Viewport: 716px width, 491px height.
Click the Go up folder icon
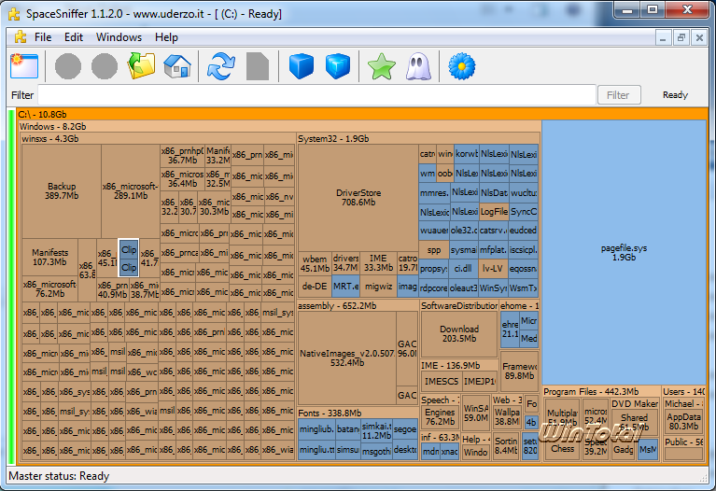[141, 66]
